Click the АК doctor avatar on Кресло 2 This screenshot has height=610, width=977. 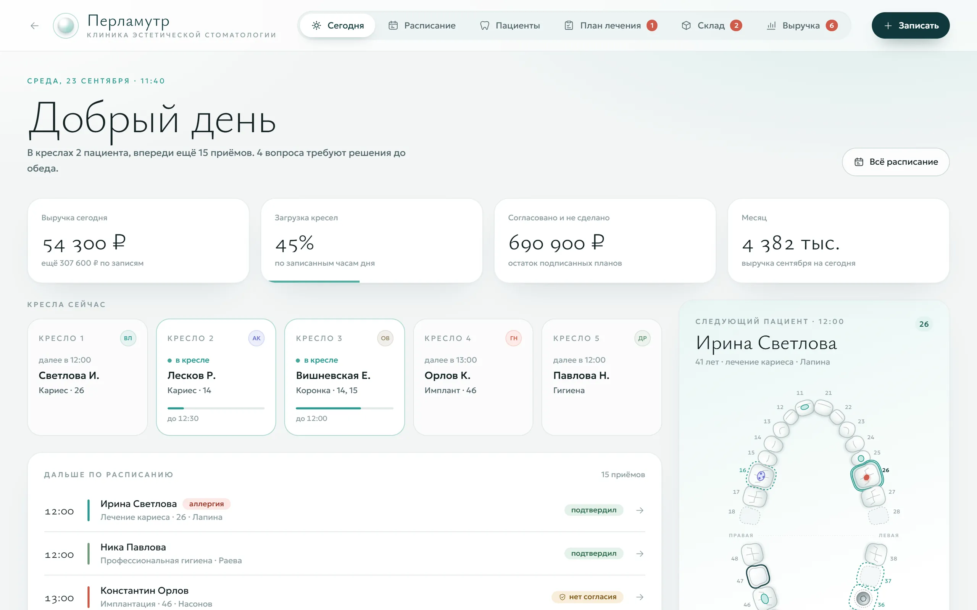[256, 338]
